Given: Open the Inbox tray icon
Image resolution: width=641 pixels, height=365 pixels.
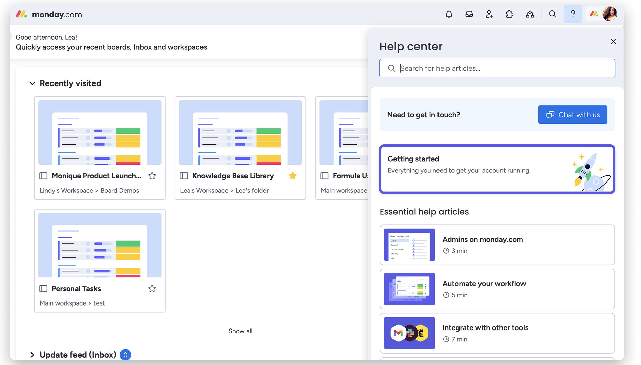Looking at the screenshot, I should pos(469,14).
